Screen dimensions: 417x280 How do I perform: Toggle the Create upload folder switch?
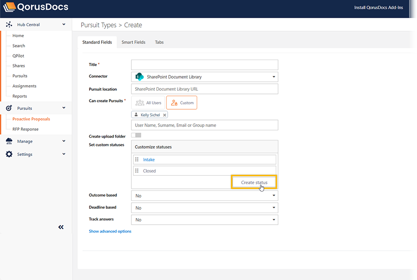click(x=136, y=135)
